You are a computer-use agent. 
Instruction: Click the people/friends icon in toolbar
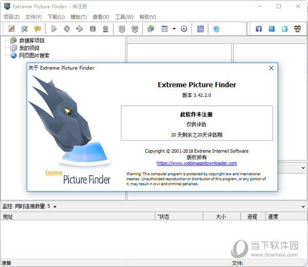[x=298, y=29]
